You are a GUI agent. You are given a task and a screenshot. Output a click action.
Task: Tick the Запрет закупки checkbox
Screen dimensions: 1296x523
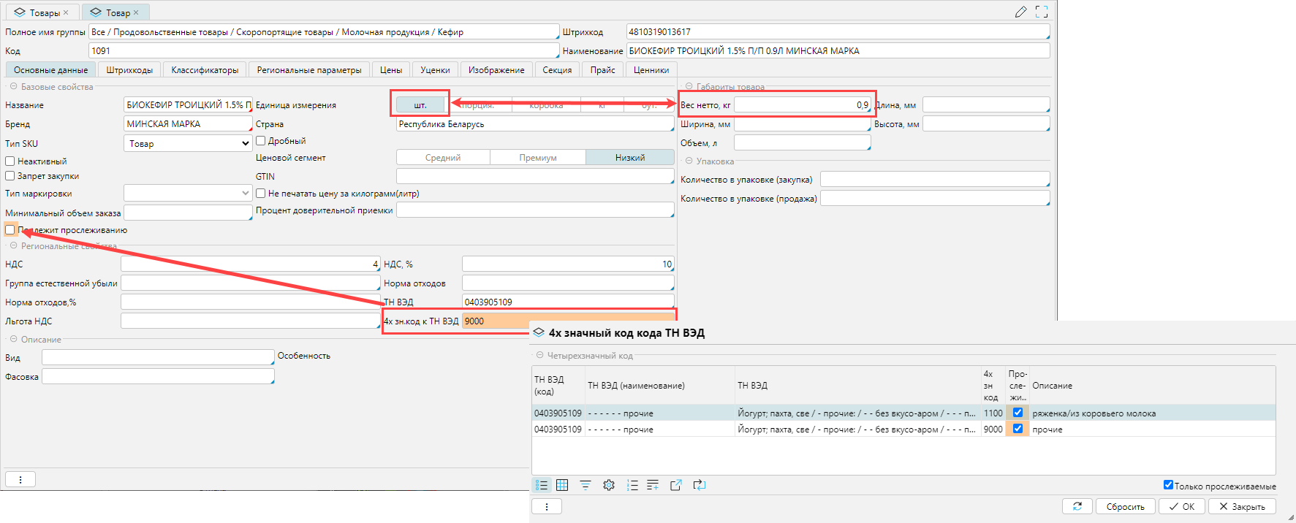10,176
